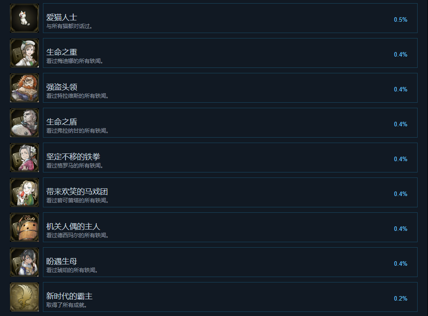Click description 看过梅迪娜的所有轶闻

[x=75, y=61]
